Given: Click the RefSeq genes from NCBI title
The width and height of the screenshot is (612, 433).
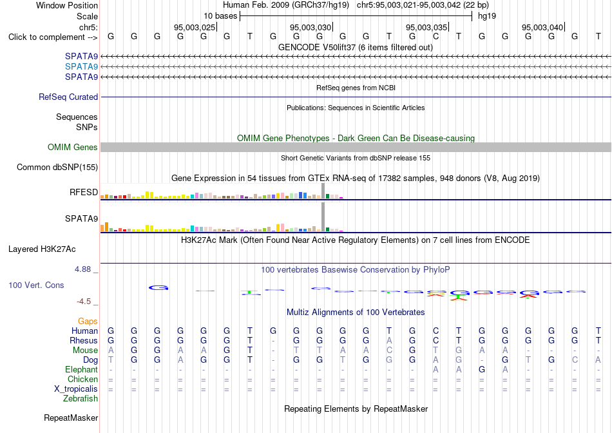Looking at the screenshot, I should point(356,88).
